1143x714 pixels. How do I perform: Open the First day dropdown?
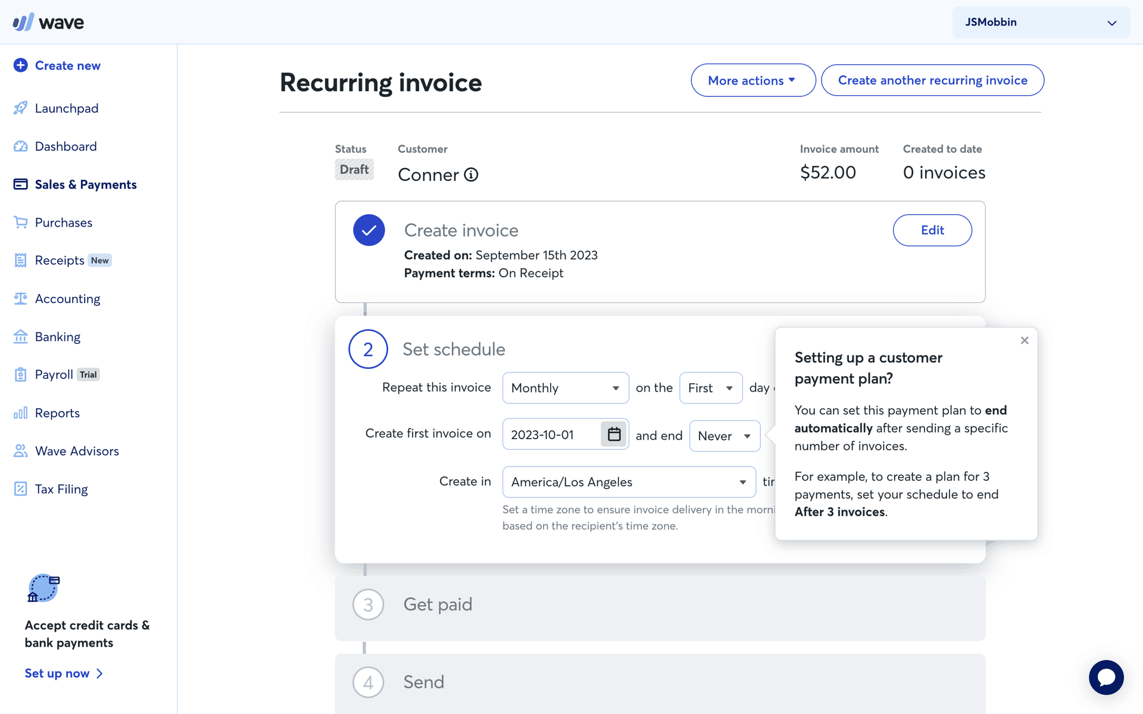(x=711, y=388)
